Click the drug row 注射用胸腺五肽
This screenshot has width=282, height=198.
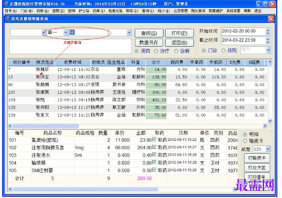123,148
